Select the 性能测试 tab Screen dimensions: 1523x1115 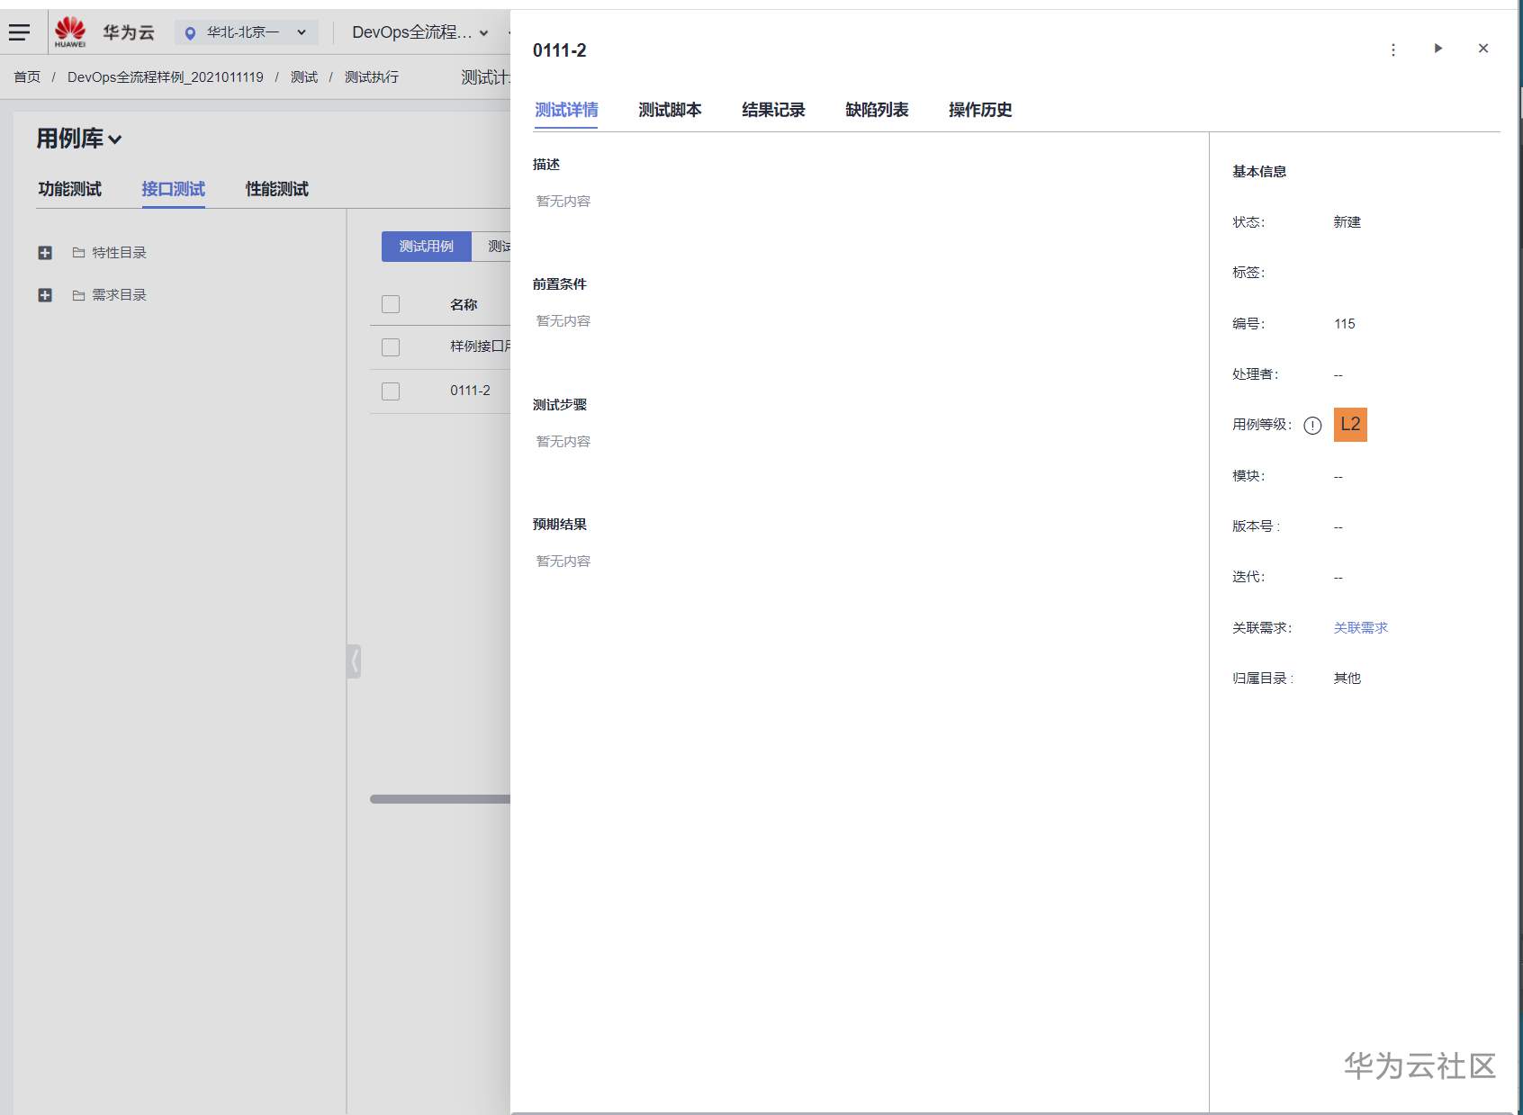[x=276, y=189]
